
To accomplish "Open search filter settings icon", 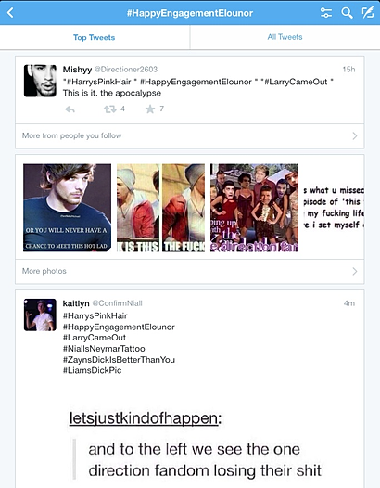I will [326, 13].
